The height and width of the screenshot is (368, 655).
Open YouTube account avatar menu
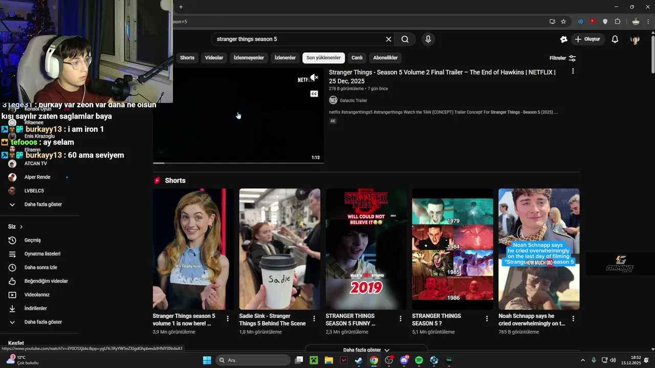pos(635,39)
